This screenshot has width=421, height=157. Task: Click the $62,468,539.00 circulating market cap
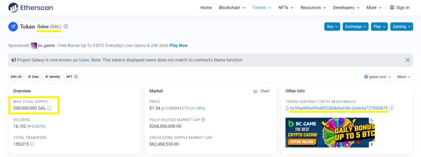tap(164, 144)
